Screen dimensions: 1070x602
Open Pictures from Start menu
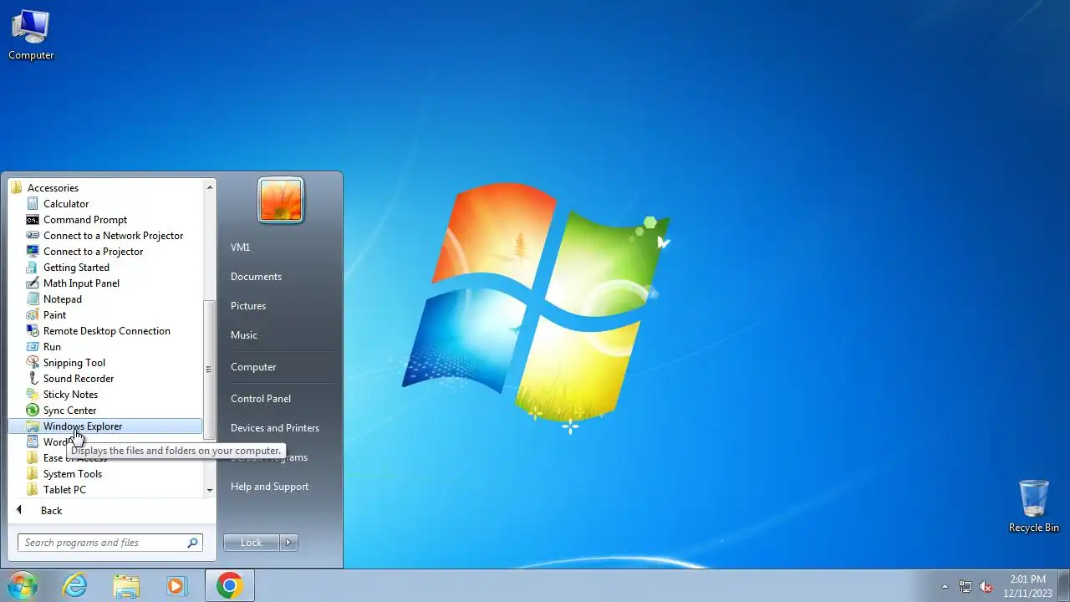[248, 306]
